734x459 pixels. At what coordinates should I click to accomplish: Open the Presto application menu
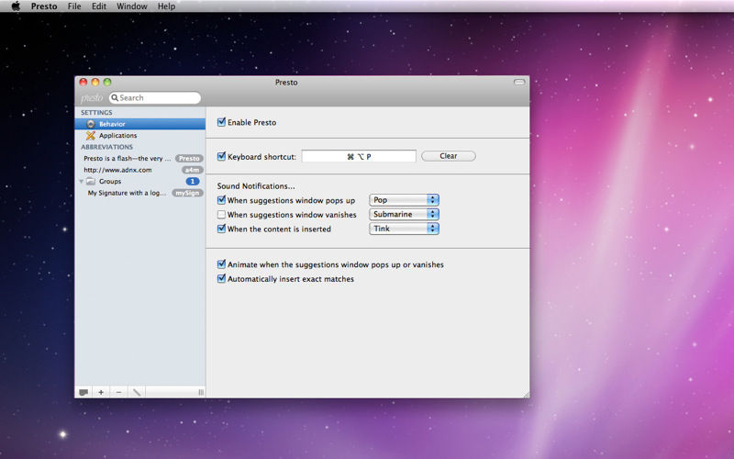[44, 6]
